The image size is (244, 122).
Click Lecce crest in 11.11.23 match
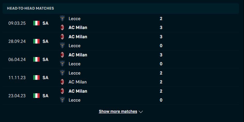coord(62,73)
